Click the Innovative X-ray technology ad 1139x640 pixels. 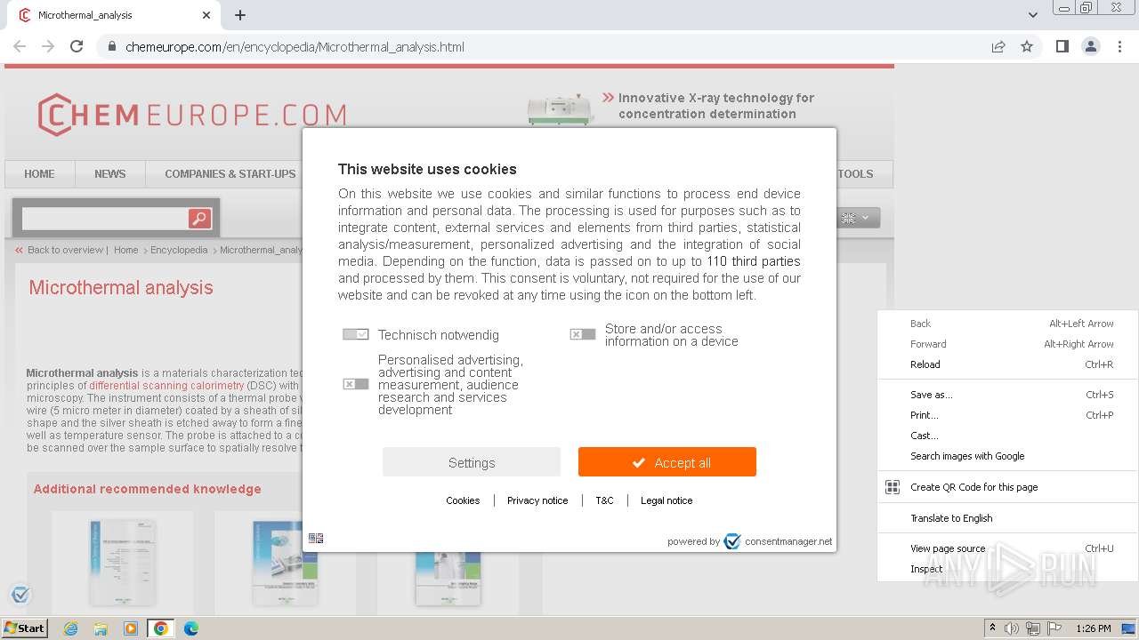click(671, 107)
